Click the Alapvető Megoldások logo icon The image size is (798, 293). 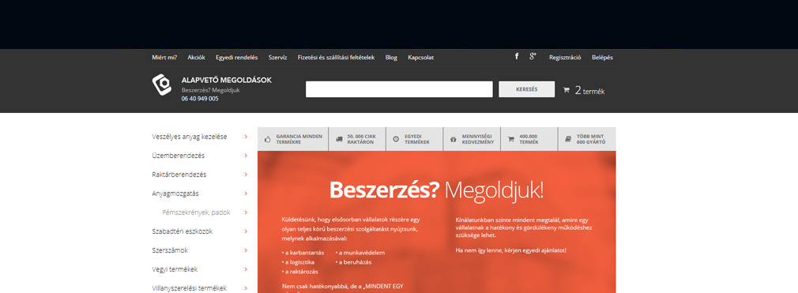point(162,85)
